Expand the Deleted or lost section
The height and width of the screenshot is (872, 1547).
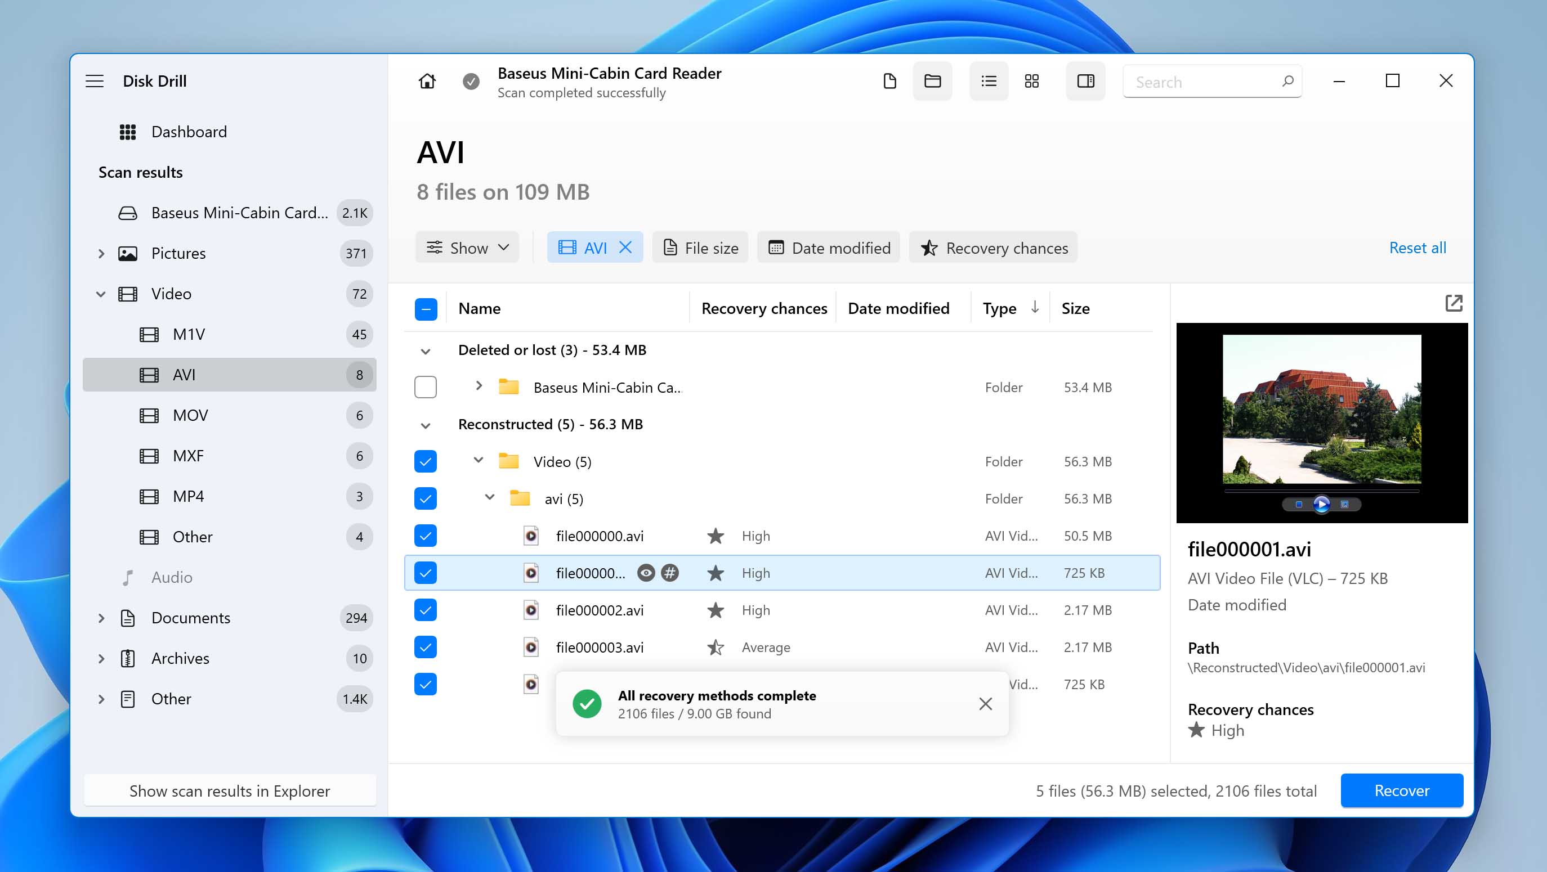point(424,349)
